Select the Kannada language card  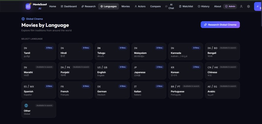[186, 51]
